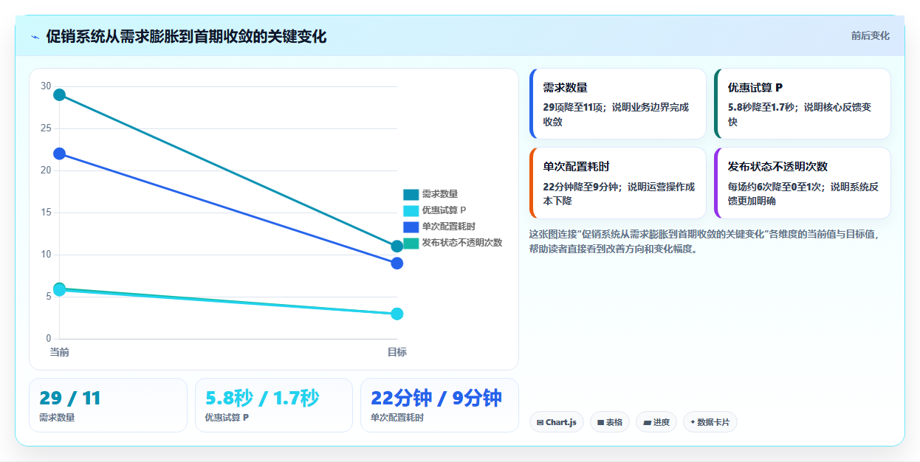Open the 优惠试算 P info card
920x462 pixels.
[803, 103]
